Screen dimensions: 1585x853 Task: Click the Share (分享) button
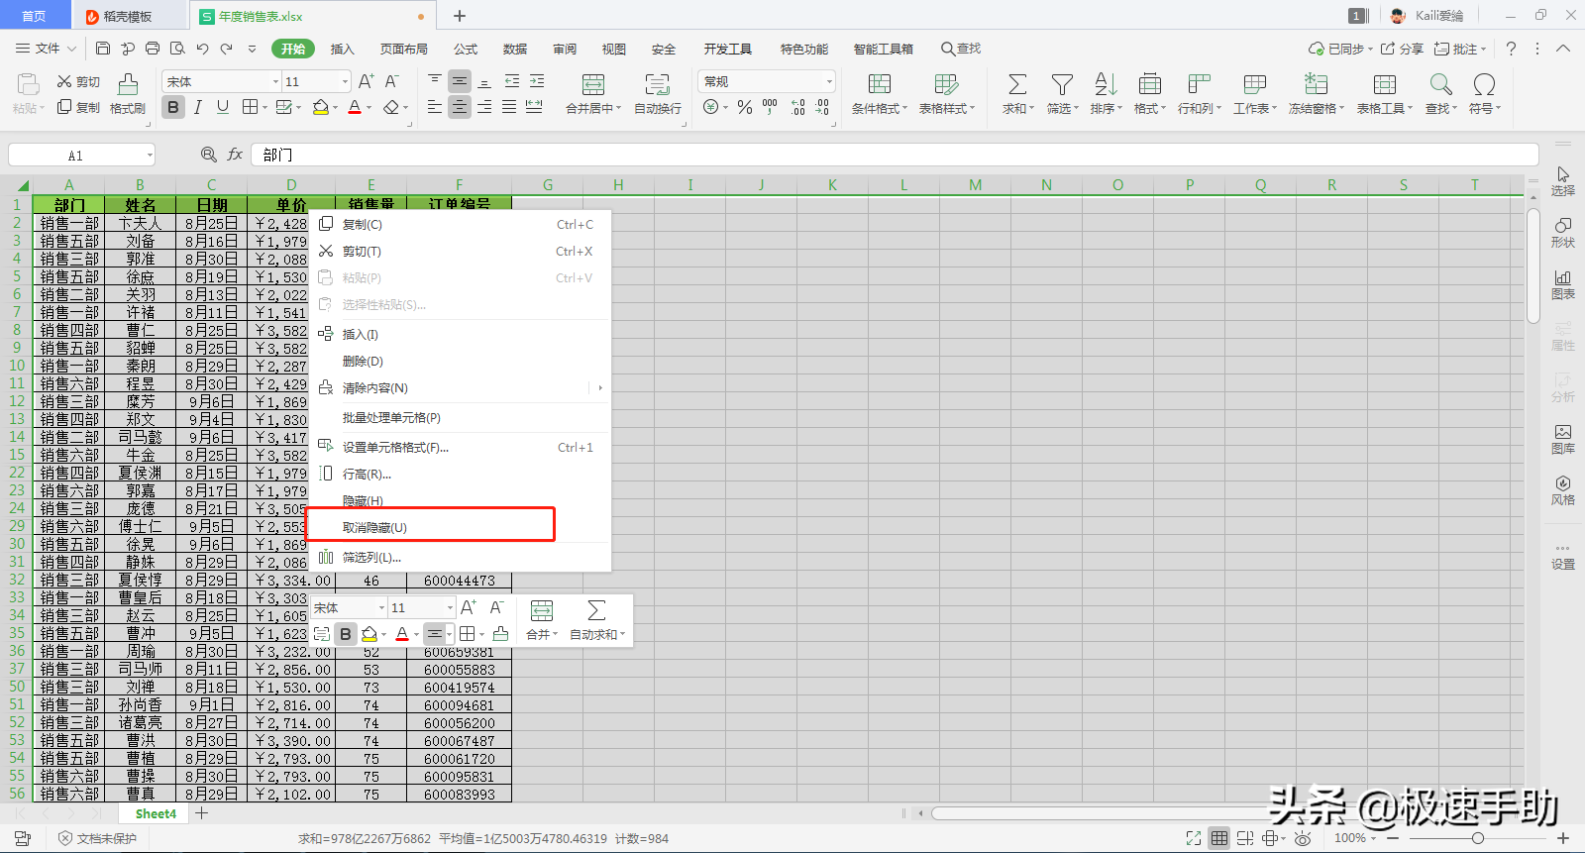point(1402,49)
